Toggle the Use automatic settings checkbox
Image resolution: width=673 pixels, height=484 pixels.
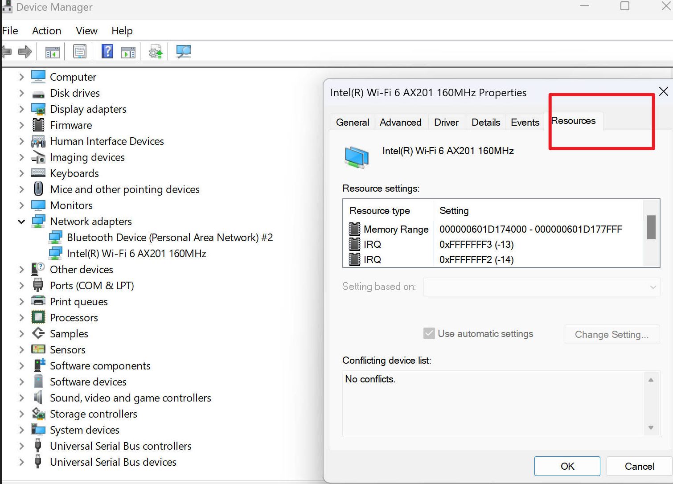[429, 333]
